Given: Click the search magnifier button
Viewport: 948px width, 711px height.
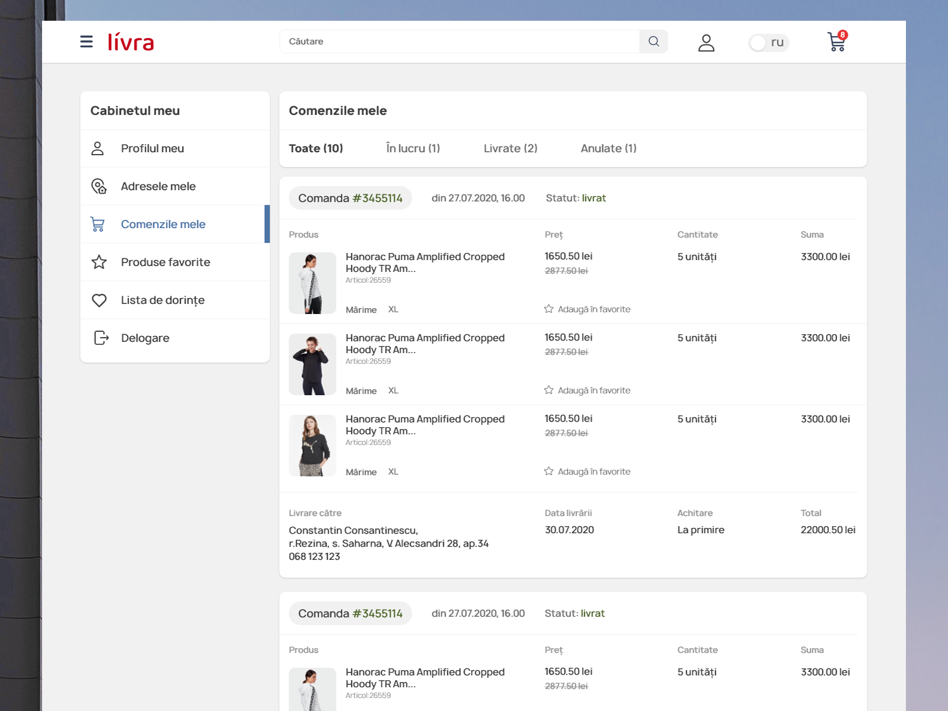Looking at the screenshot, I should coord(654,41).
